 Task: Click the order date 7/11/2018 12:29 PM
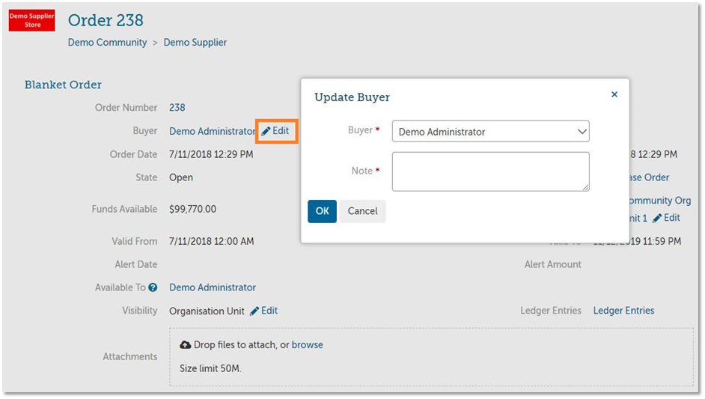(x=211, y=154)
